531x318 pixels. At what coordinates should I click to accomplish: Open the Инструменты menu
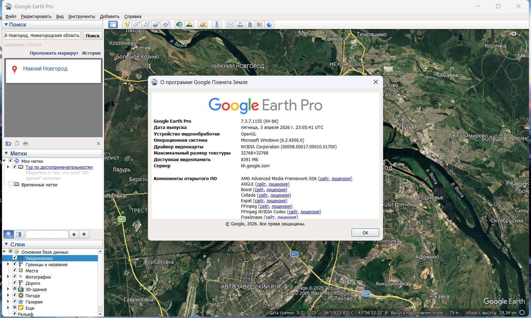(82, 16)
